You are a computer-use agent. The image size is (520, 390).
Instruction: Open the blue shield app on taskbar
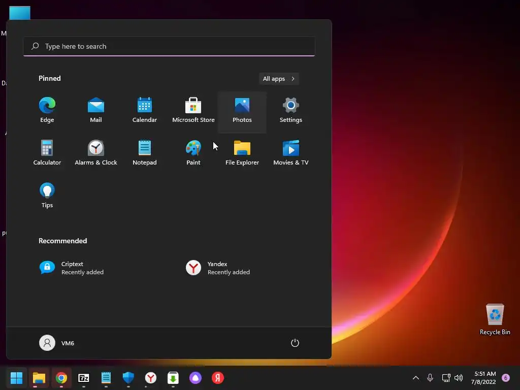pos(128,378)
